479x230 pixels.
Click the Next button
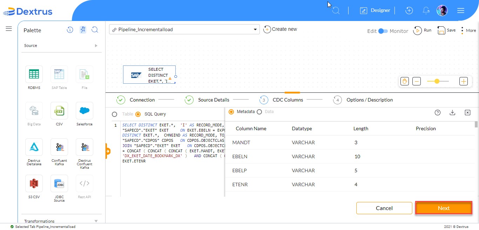pyautogui.click(x=444, y=208)
